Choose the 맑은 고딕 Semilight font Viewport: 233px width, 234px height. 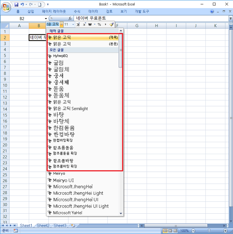(83, 108)
